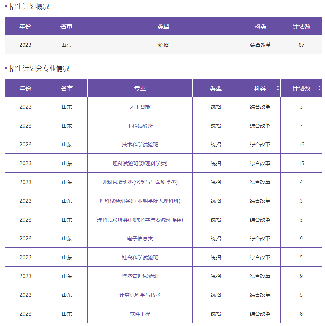Select the overview total 87 cell

[x=301, y=45]
